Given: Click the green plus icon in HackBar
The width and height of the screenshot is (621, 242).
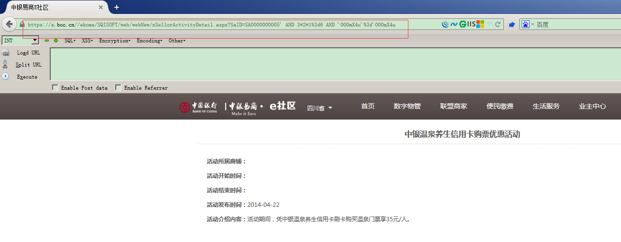Looking at the screenshot, I should (x=56, y=41).
